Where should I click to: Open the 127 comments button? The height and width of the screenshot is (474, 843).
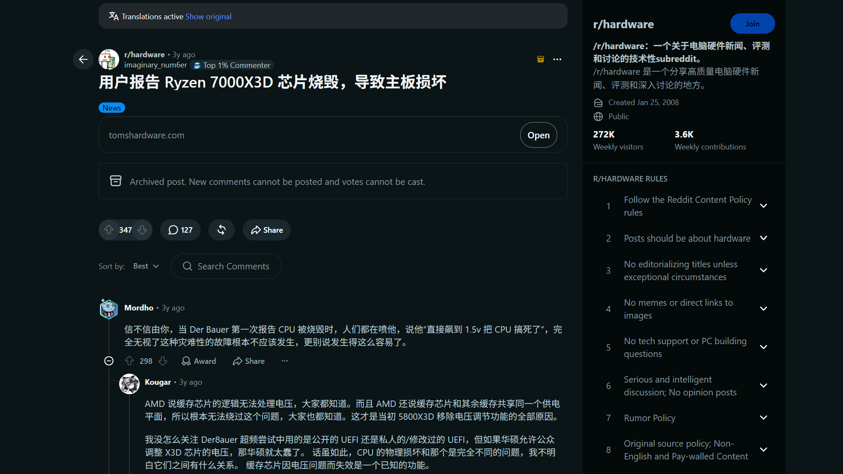tap(180, 230)
